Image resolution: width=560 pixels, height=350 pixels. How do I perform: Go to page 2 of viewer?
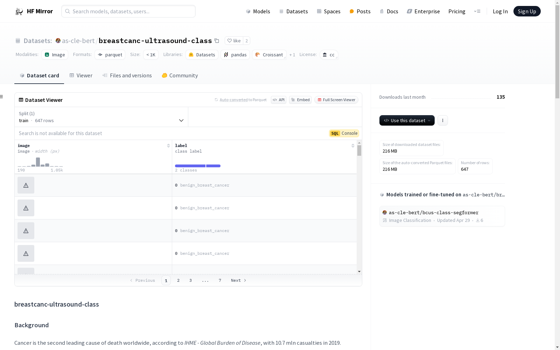(178, 280)
